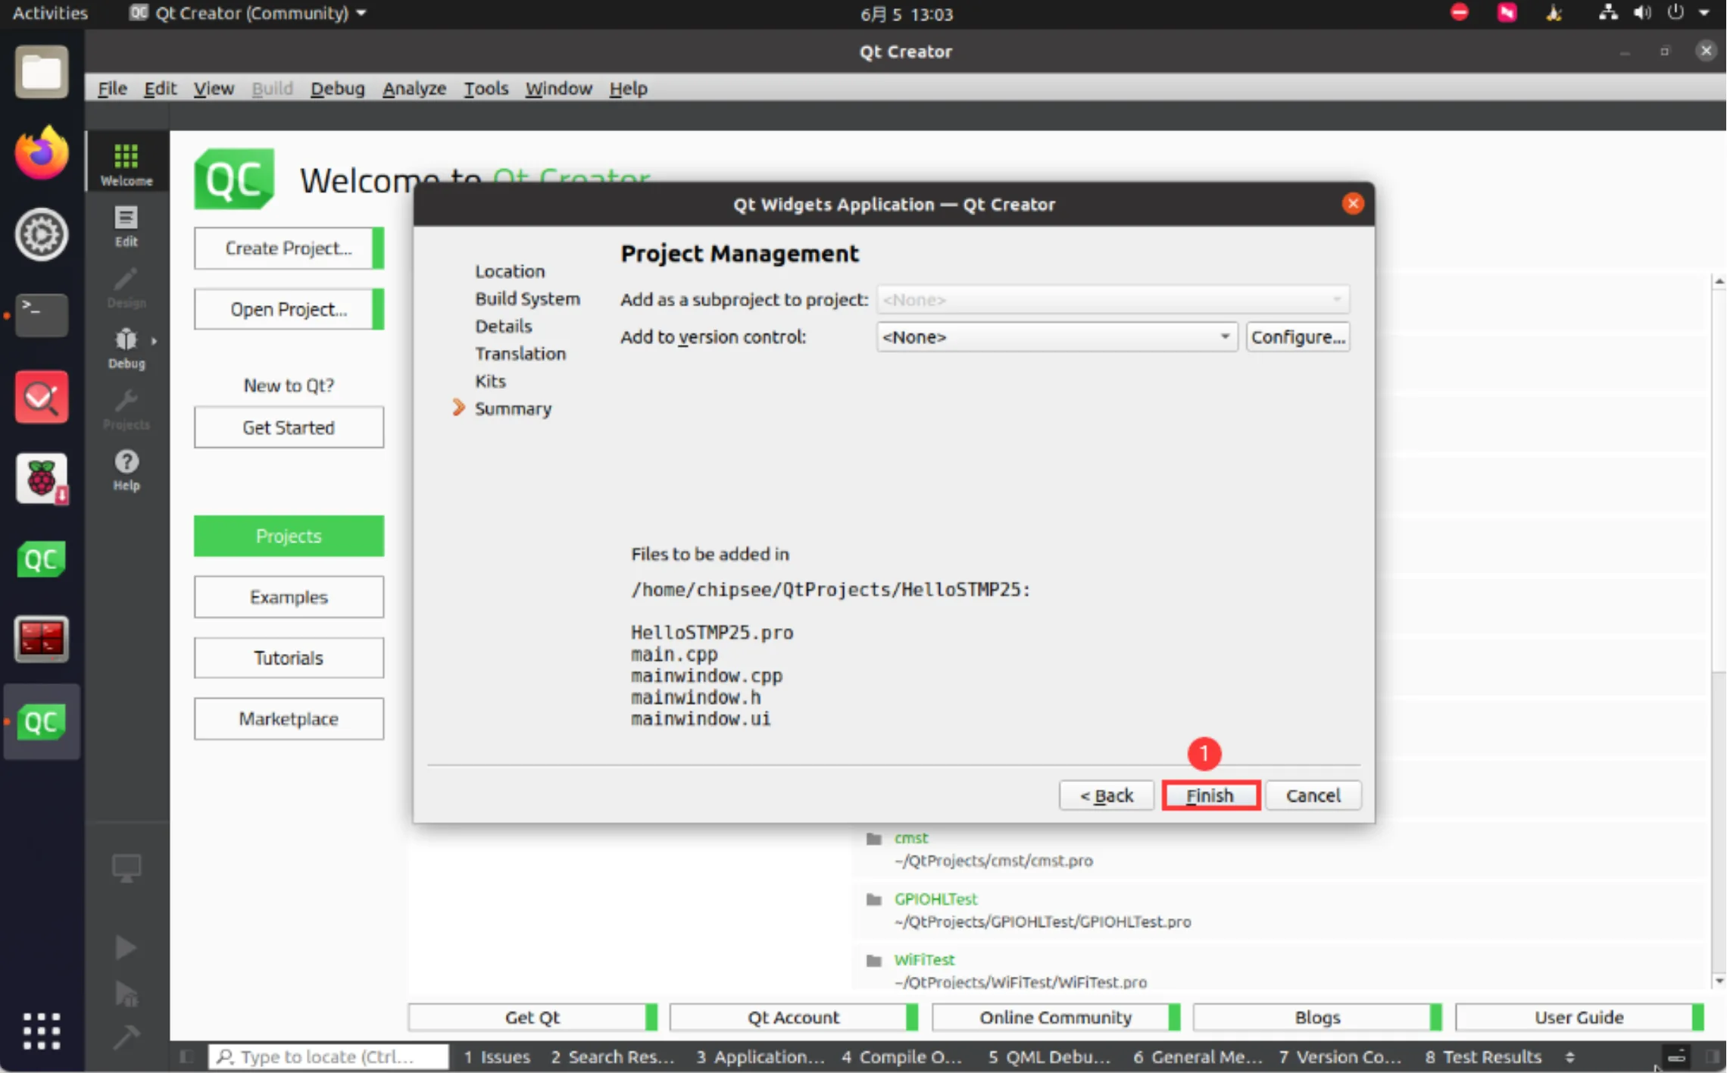1727x1073 pixels.
Task: Open the subproject dropdown
Action: tap(1113, 299)
